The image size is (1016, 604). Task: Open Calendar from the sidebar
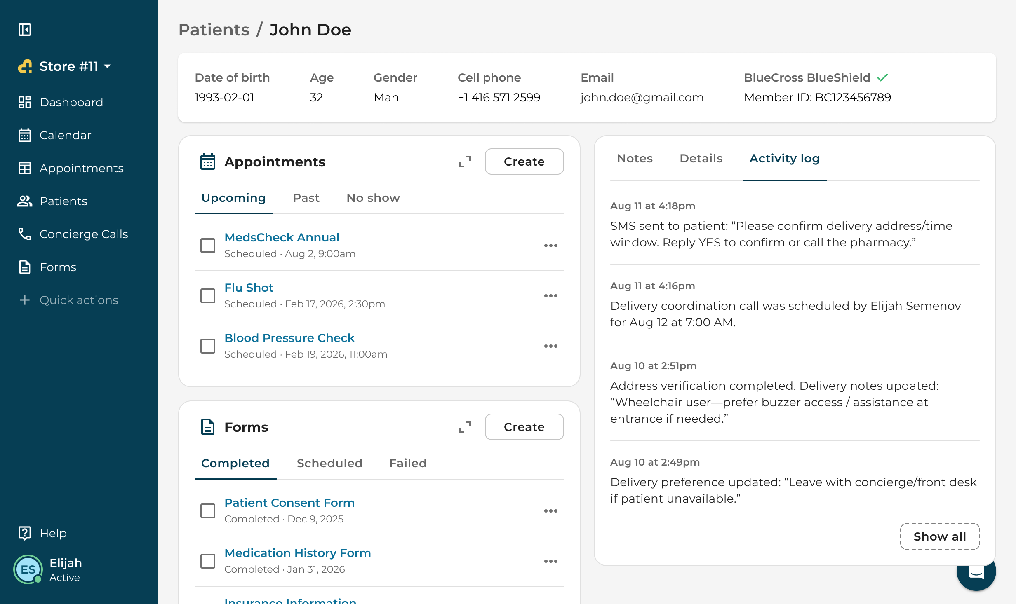(55, 135)
